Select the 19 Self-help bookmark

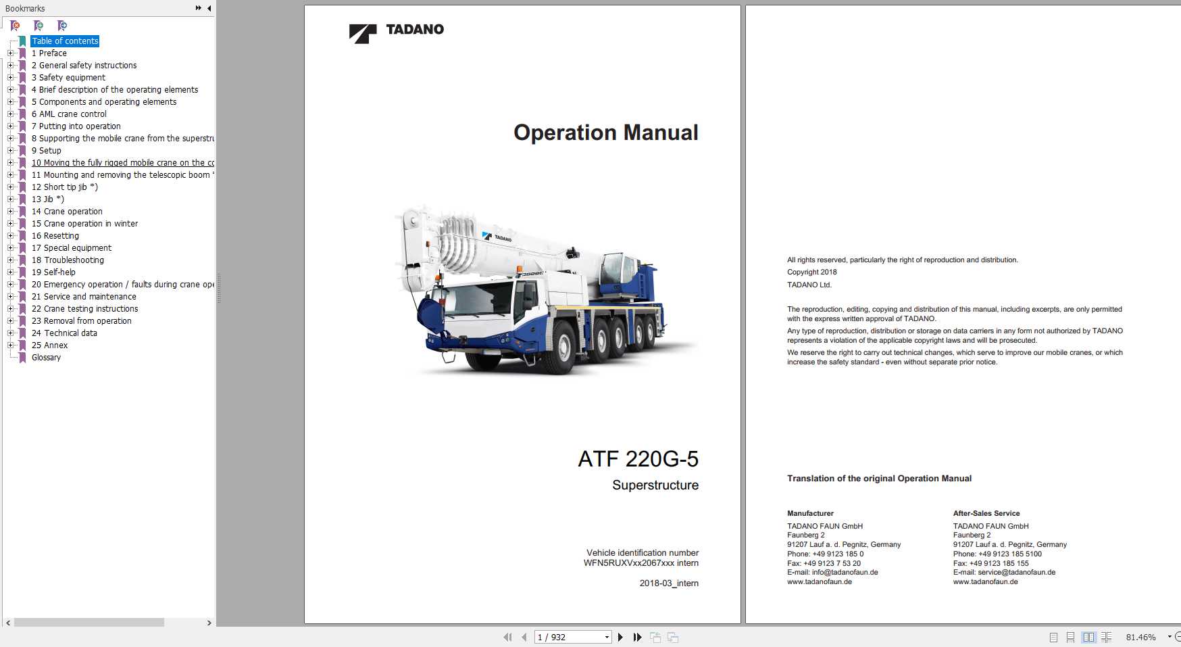click(53, 272)
